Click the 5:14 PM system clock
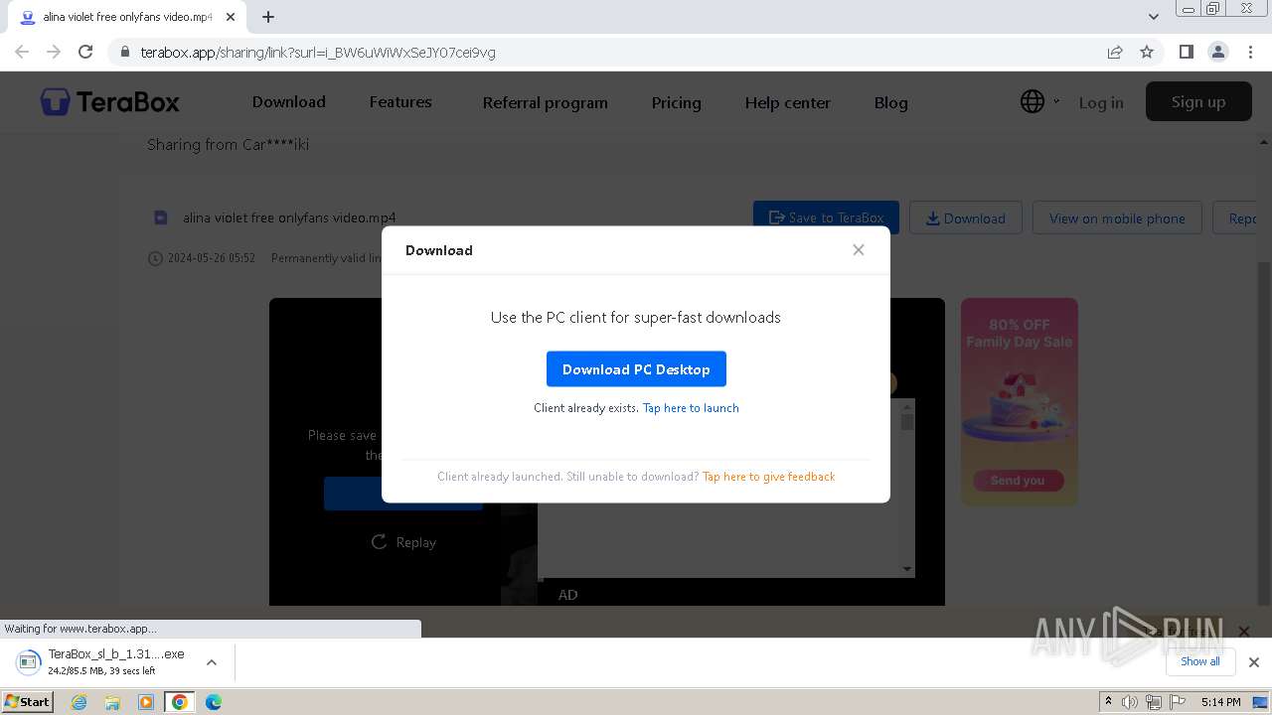Image resolution: width=1272 pixels, height=715 pixels. 1220,702
